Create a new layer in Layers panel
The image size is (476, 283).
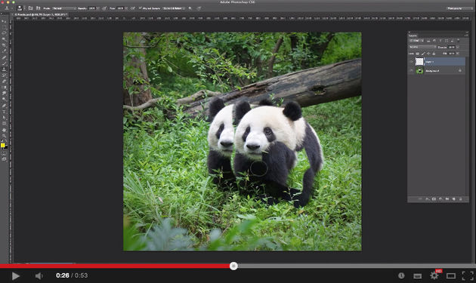tap(454, 199)
